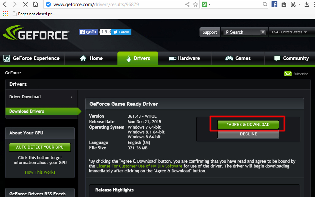
Task: Open the browser home page icon
Action: pyautogui.click(x=36, y=4)
